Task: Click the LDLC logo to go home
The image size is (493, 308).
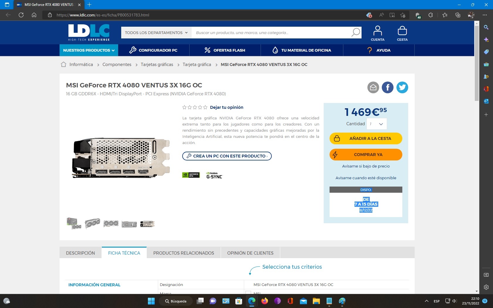Action: 89,32
